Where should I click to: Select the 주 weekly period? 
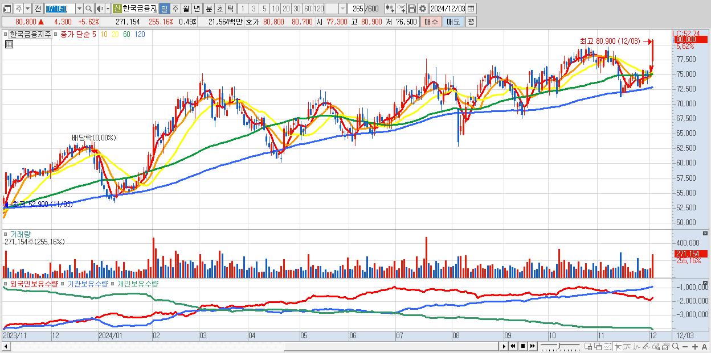pyautogui.click(x=175, y=9)
